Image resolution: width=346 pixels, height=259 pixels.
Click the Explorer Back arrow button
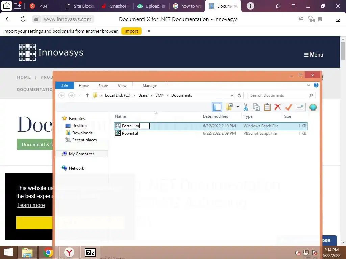coord(62,95)
